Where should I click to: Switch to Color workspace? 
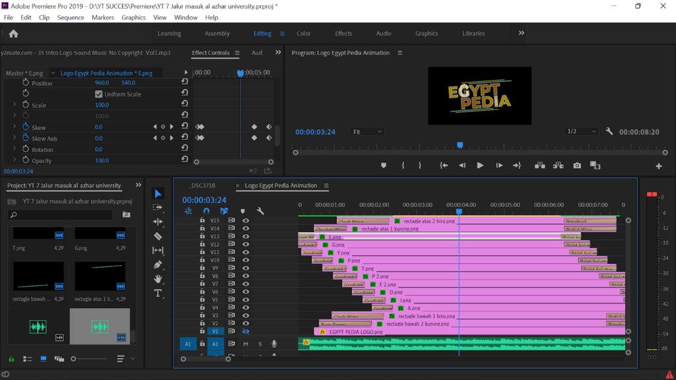(303, 34)
